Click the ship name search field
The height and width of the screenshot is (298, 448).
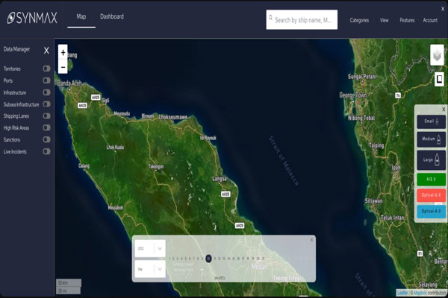(x=302, y=20)
